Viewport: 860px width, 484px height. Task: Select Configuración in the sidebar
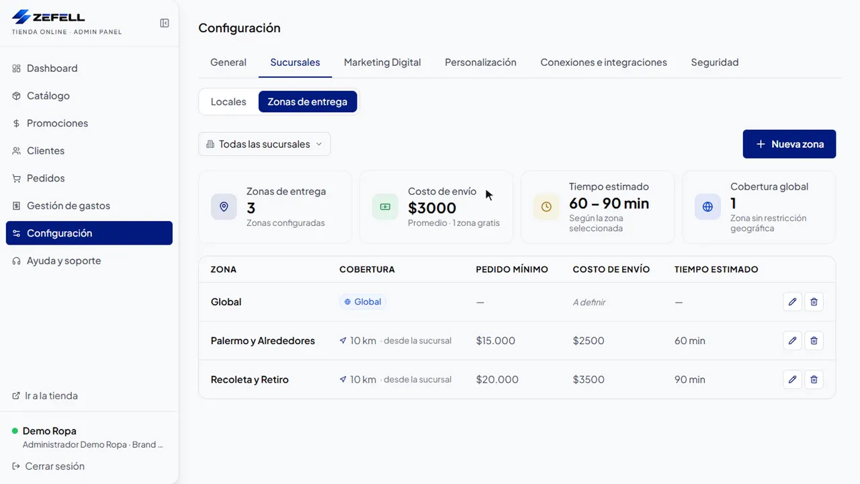pyautogui.click(x=89, y=233)
